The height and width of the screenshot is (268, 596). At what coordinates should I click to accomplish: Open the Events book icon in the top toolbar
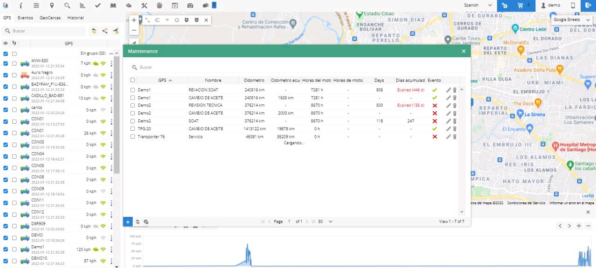click(x=112, y=6)
